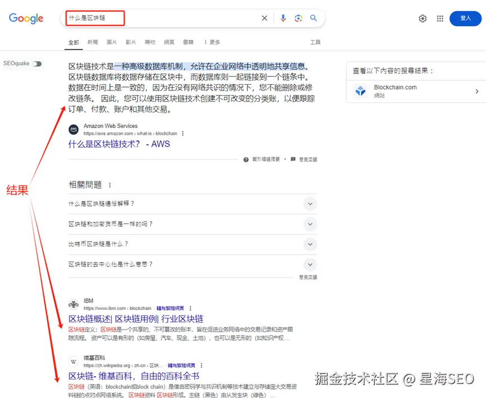This screenshot has width=486, height=398.
Task: Open Blockchain.com card chevron arrow
Action: (477, 92)
